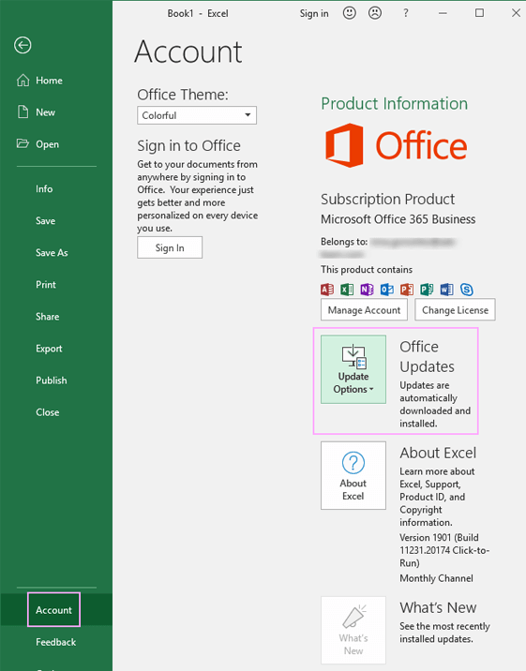Click the Skype app icon
Image resolution: width=526 pixels, height=671 pixels.
click(x=467, y=290)
